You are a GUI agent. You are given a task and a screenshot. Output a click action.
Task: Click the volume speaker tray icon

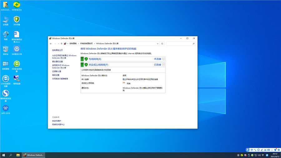point(259,155)
